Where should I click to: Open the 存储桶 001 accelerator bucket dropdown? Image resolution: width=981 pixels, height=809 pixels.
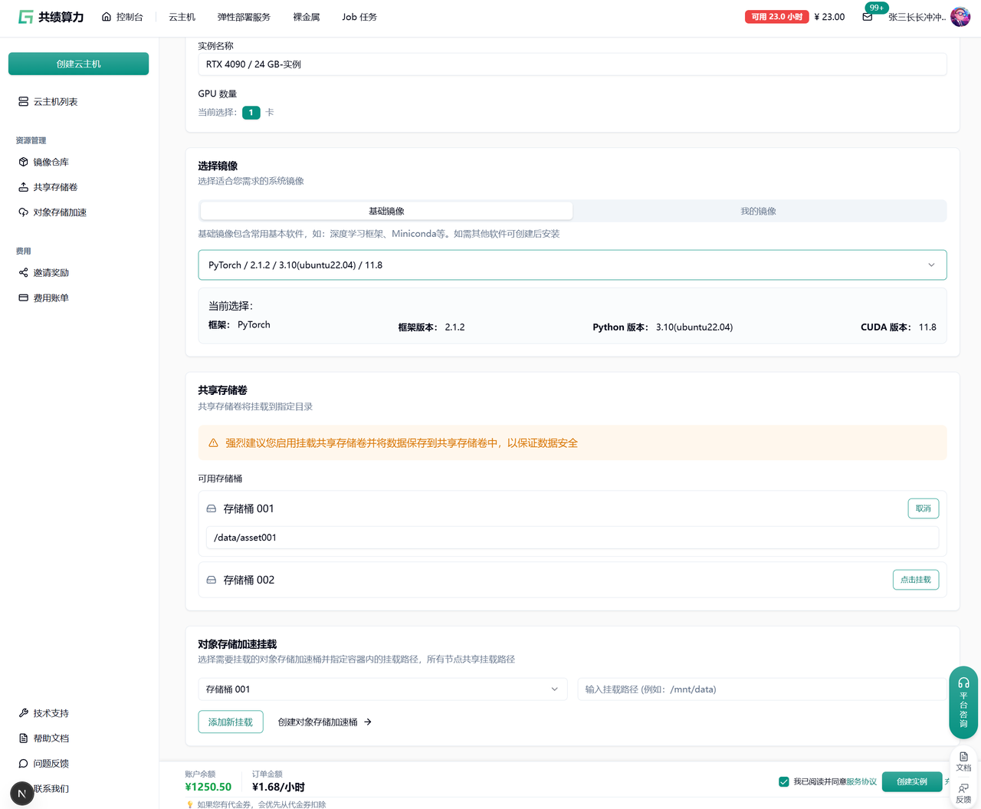pos(382,689)
